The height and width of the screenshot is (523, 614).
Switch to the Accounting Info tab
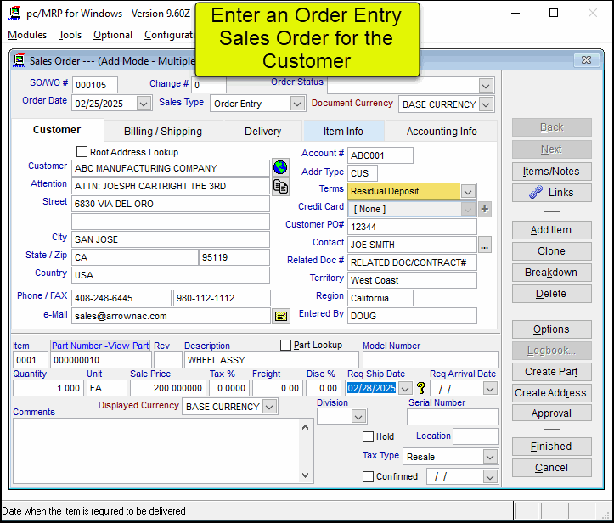click(x=442, y=131)
